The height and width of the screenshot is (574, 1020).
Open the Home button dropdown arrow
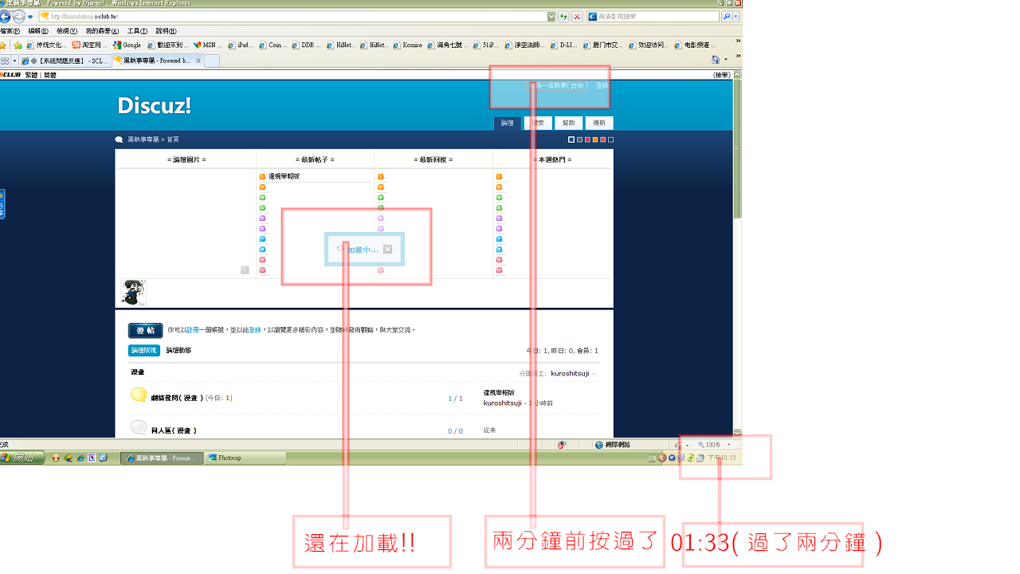point(725,60)
